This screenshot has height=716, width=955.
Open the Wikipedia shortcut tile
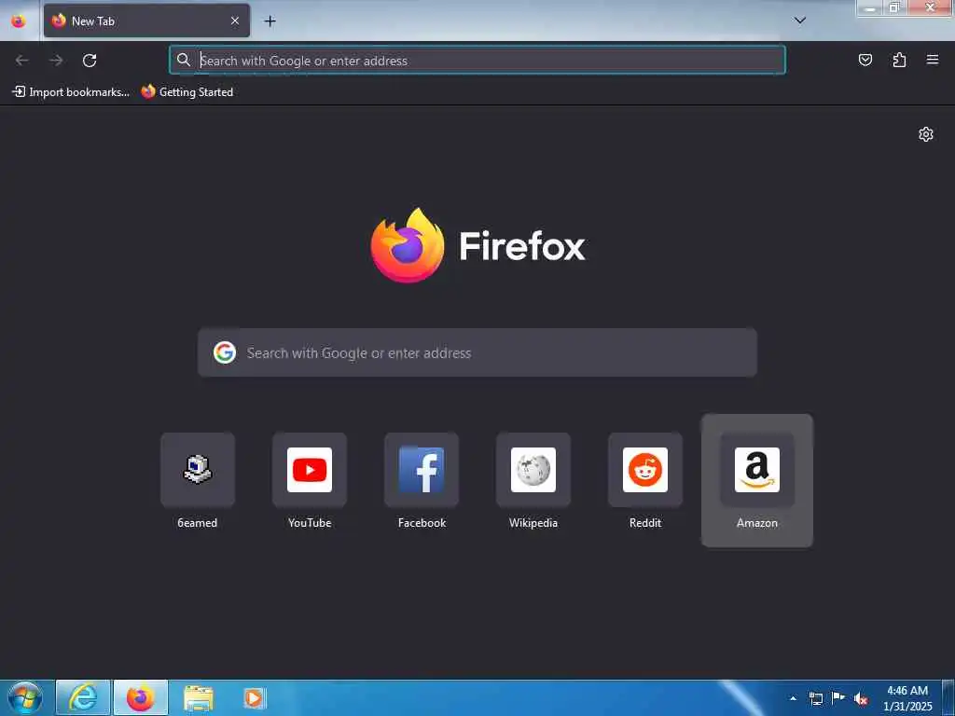coord(533,481)
